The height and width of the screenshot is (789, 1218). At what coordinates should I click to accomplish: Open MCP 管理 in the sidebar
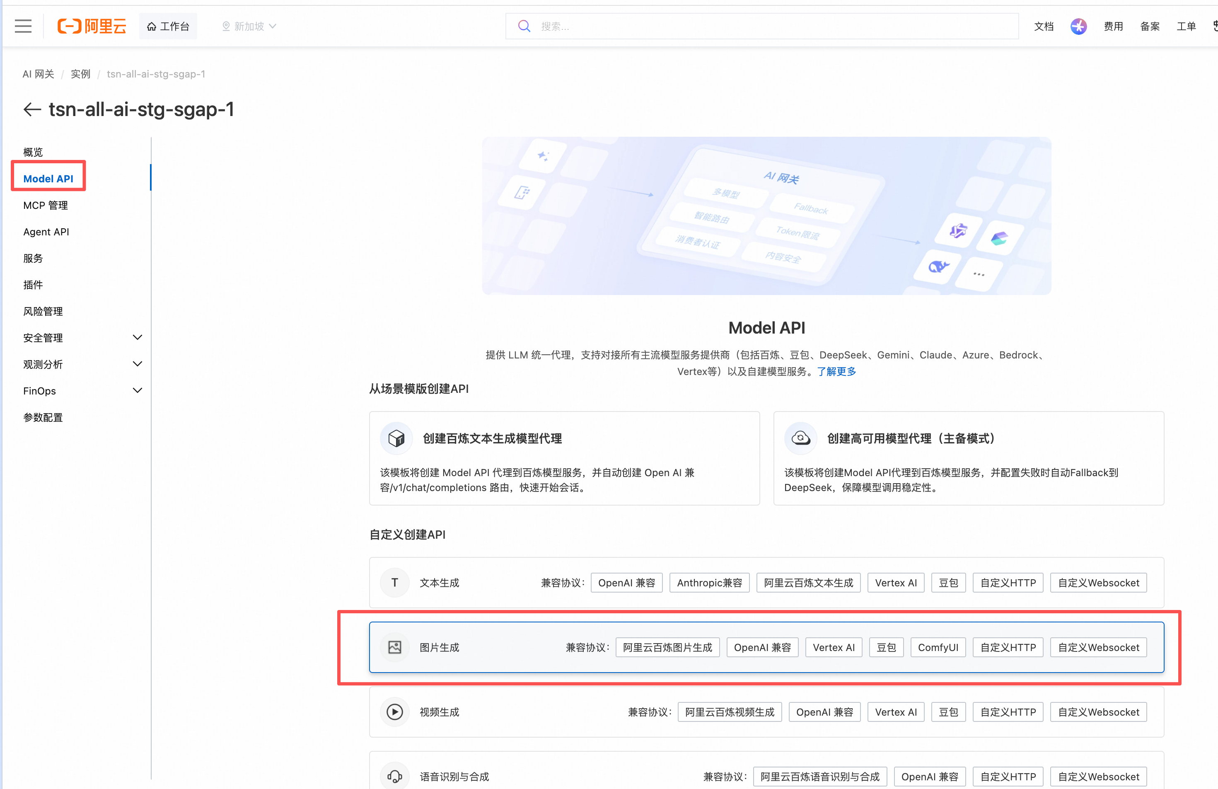pyautogui.click(x=46, y=205)
